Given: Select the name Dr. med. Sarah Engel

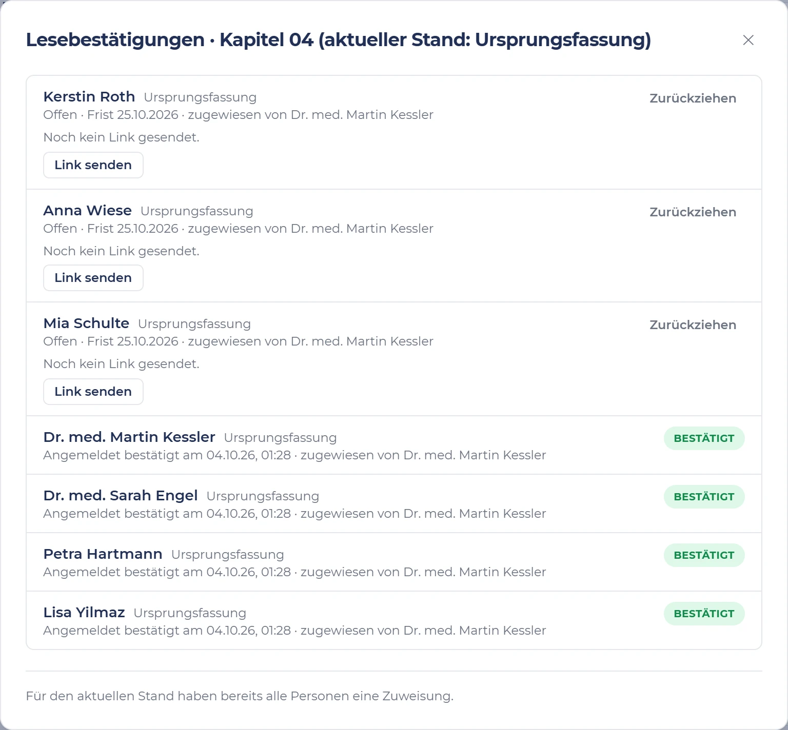Looking at the screenshot, I should point(121,496).
